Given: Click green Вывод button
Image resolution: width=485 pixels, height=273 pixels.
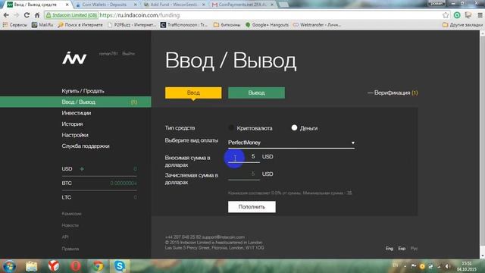Looking at the screenshot, I should pos(256,93).
